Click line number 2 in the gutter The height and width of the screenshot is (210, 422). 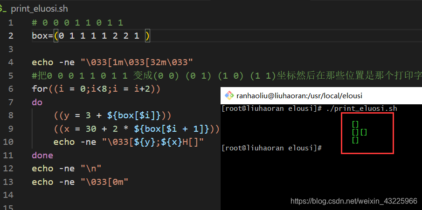(x=11, y=36)
